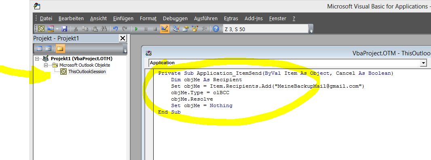Open the Einfügen menu
The height and width of the screenshot is (160, 431).
(x=123, y=19)
